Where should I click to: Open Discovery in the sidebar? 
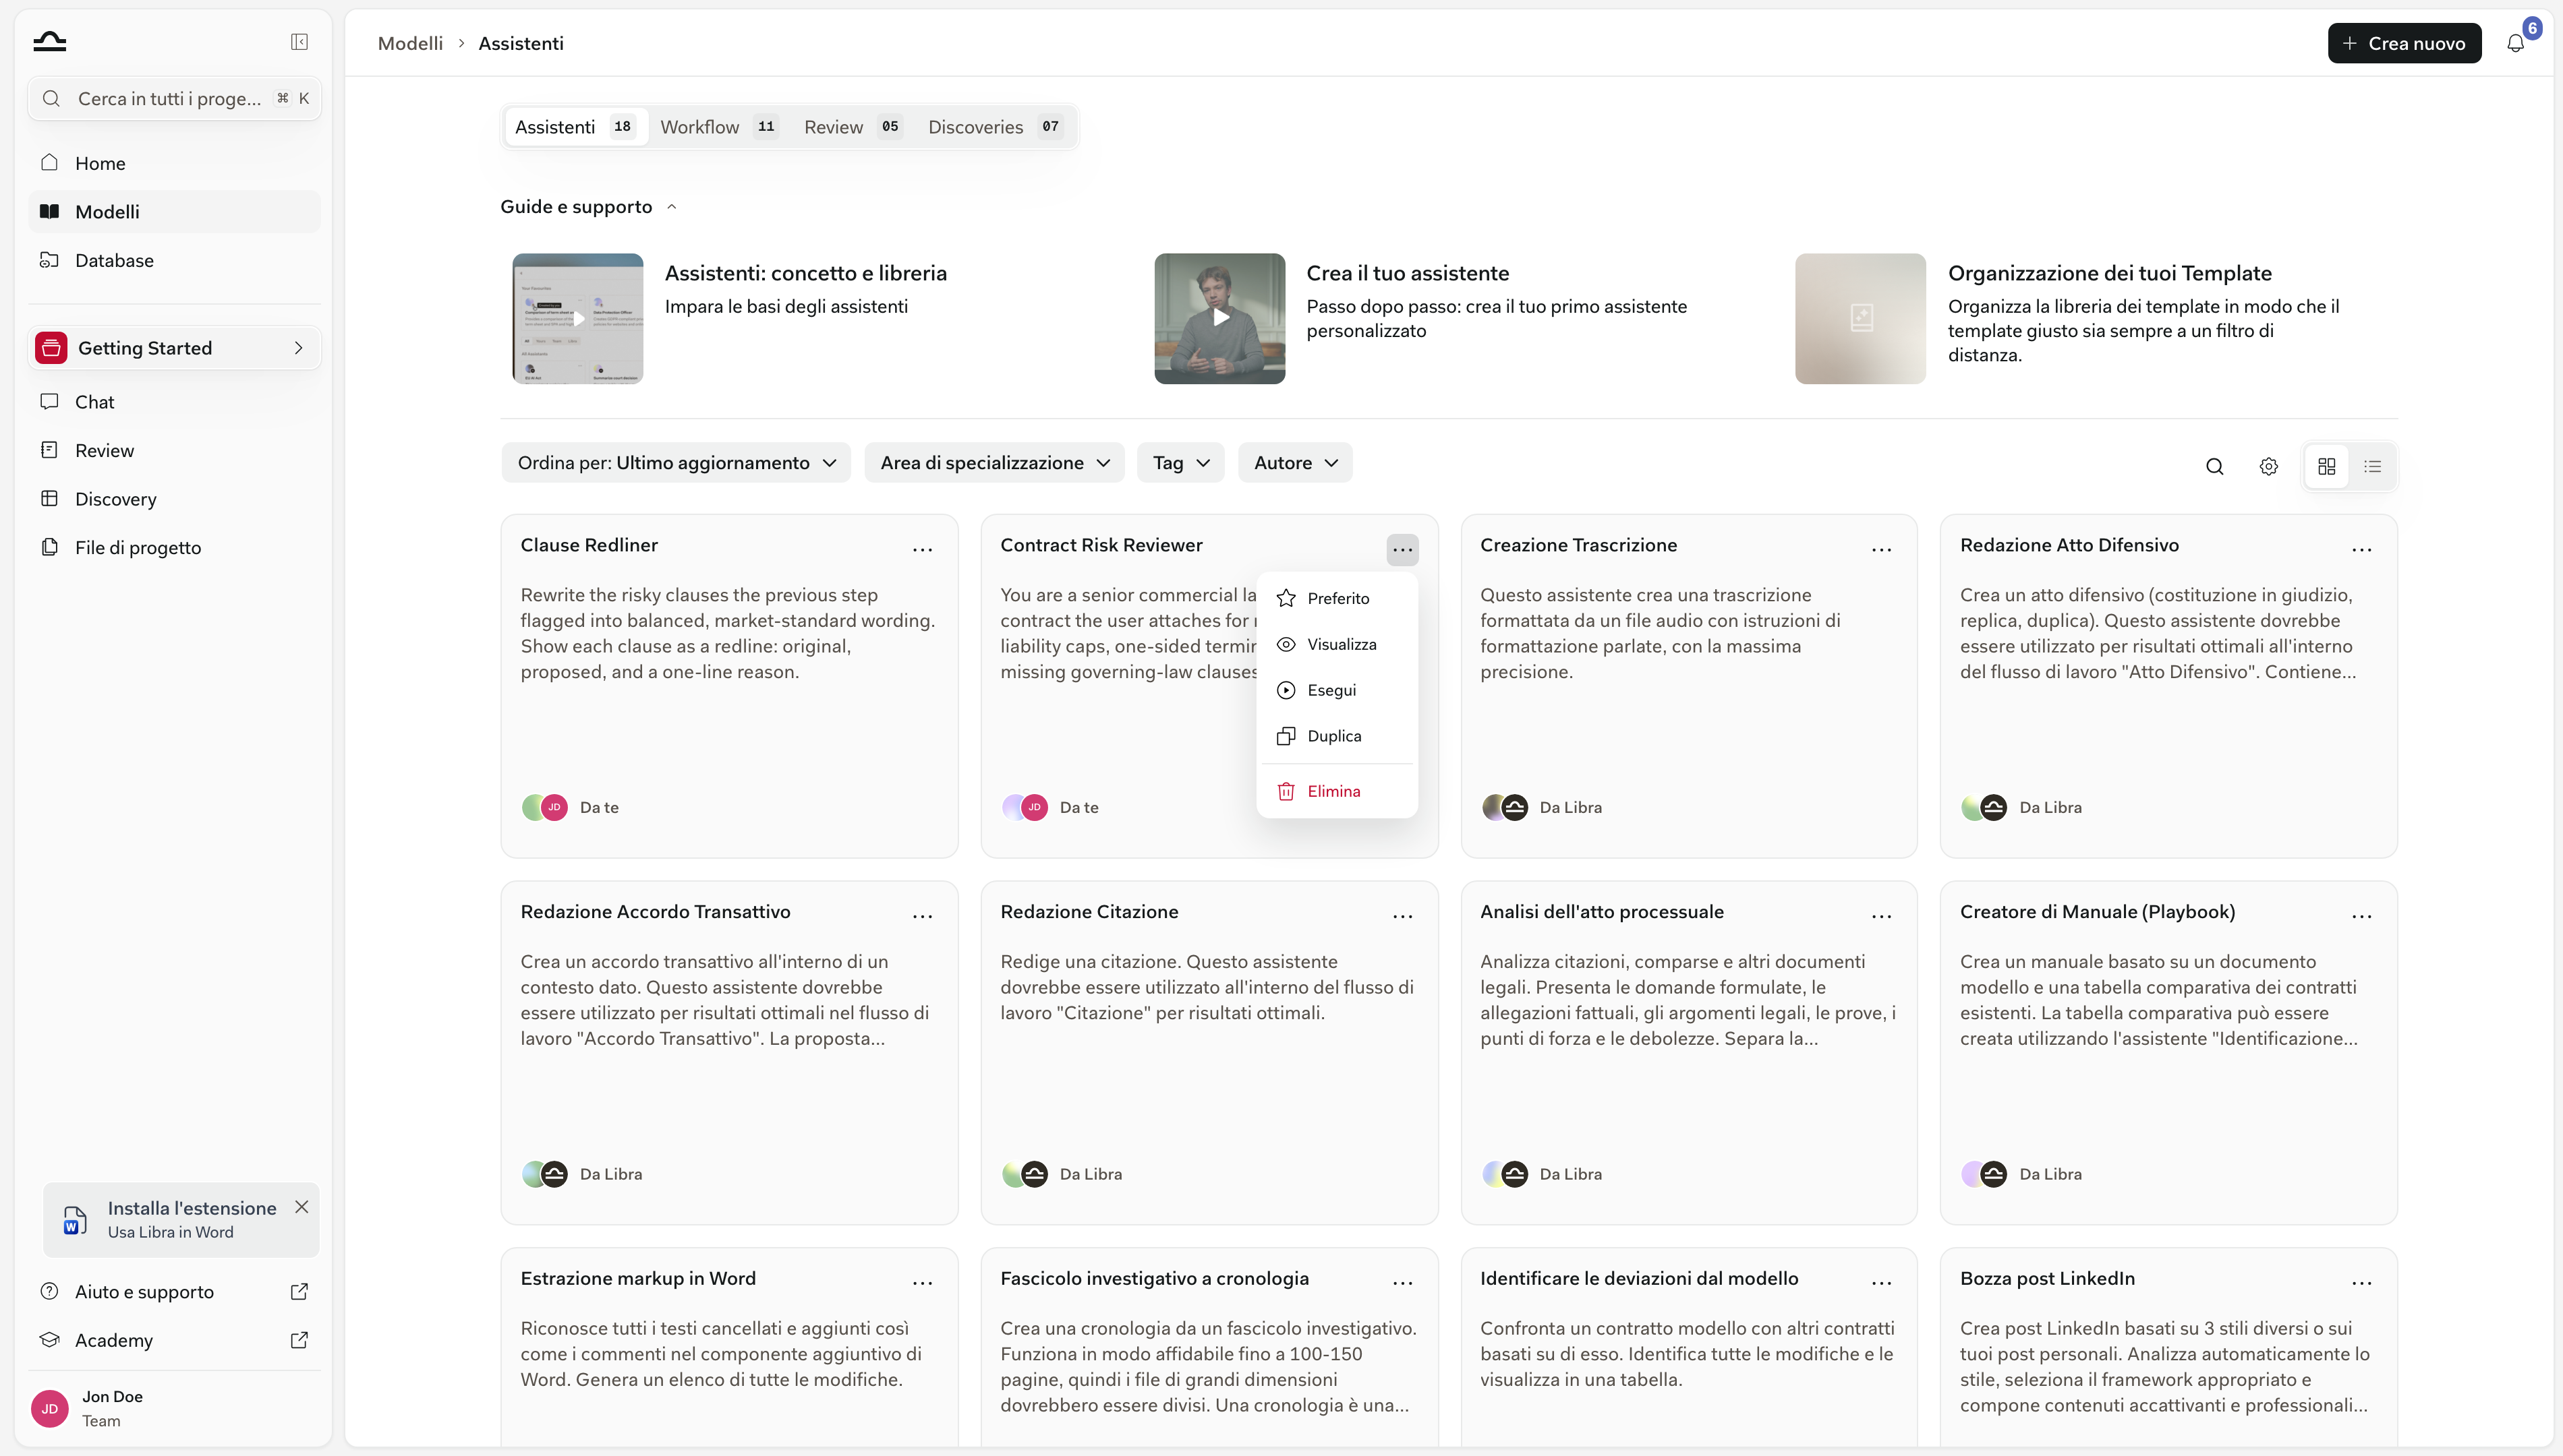click(x=174, y=498)
